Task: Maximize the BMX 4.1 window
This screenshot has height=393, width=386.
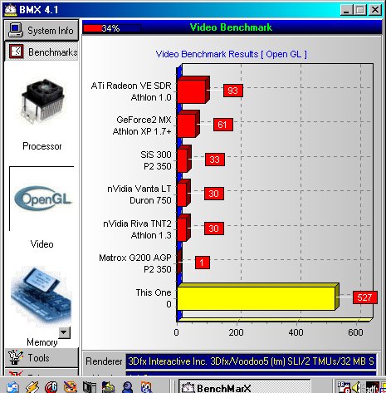Action: click(x=360, y=10)
